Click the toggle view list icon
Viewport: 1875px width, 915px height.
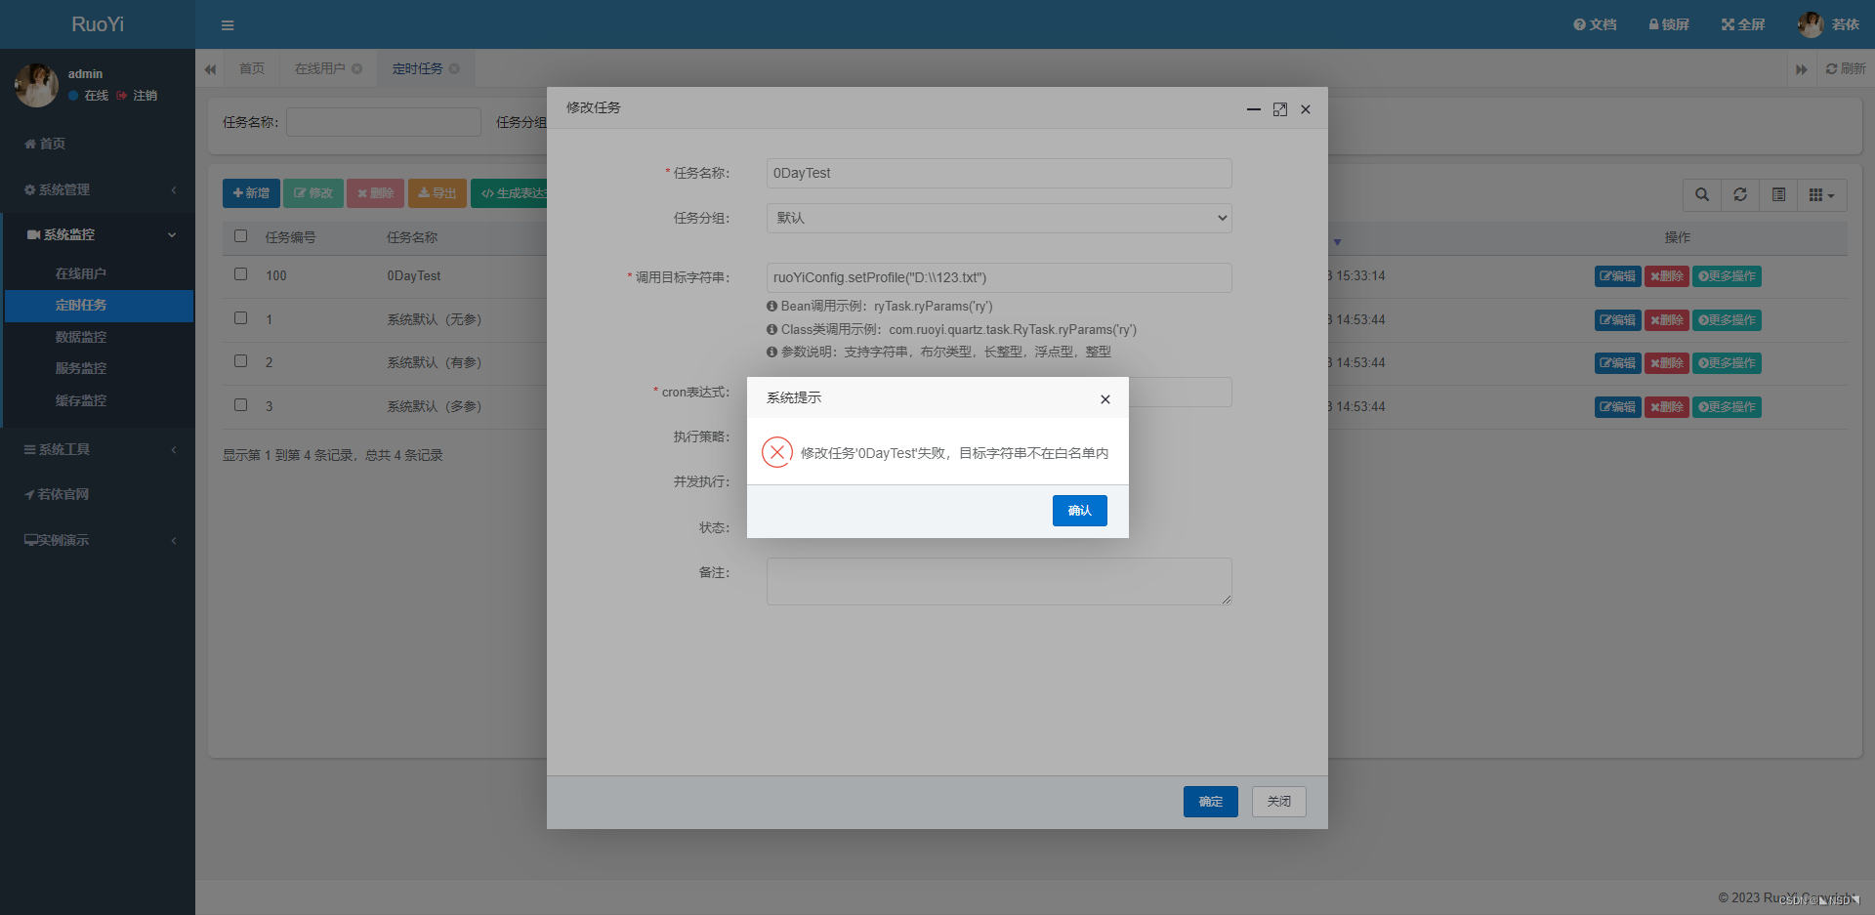1778,195
